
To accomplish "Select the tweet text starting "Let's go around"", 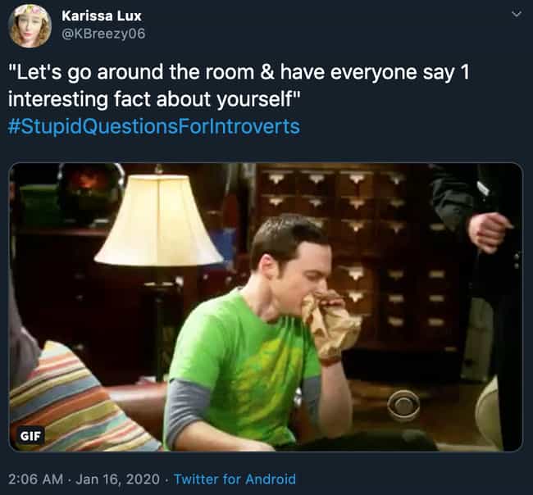I will 239,85.
